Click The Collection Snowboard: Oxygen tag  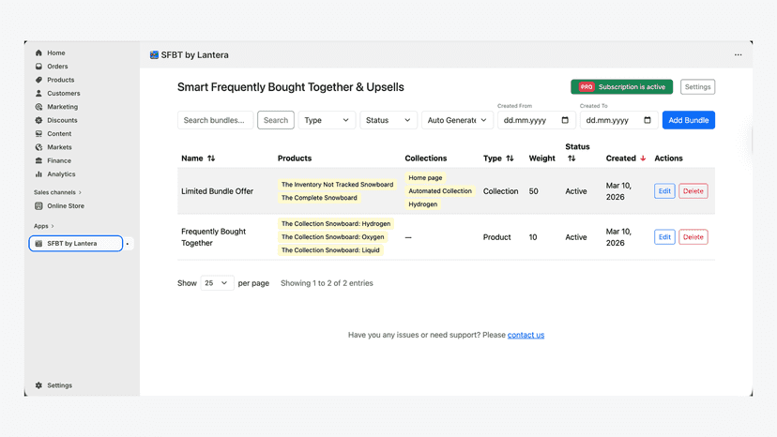332,237
